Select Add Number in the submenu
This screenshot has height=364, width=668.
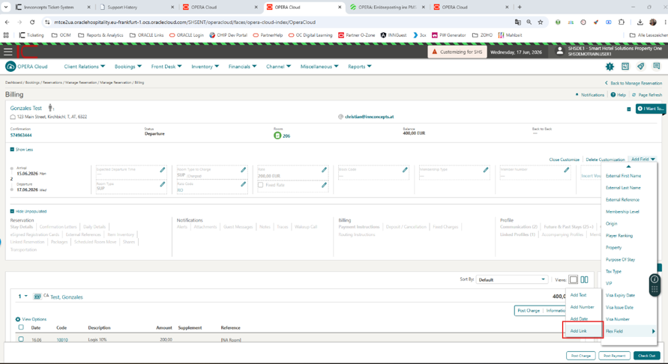click(x=582, y=307)
